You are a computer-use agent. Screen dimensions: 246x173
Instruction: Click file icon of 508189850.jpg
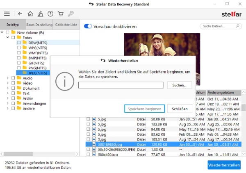[94, 144]
